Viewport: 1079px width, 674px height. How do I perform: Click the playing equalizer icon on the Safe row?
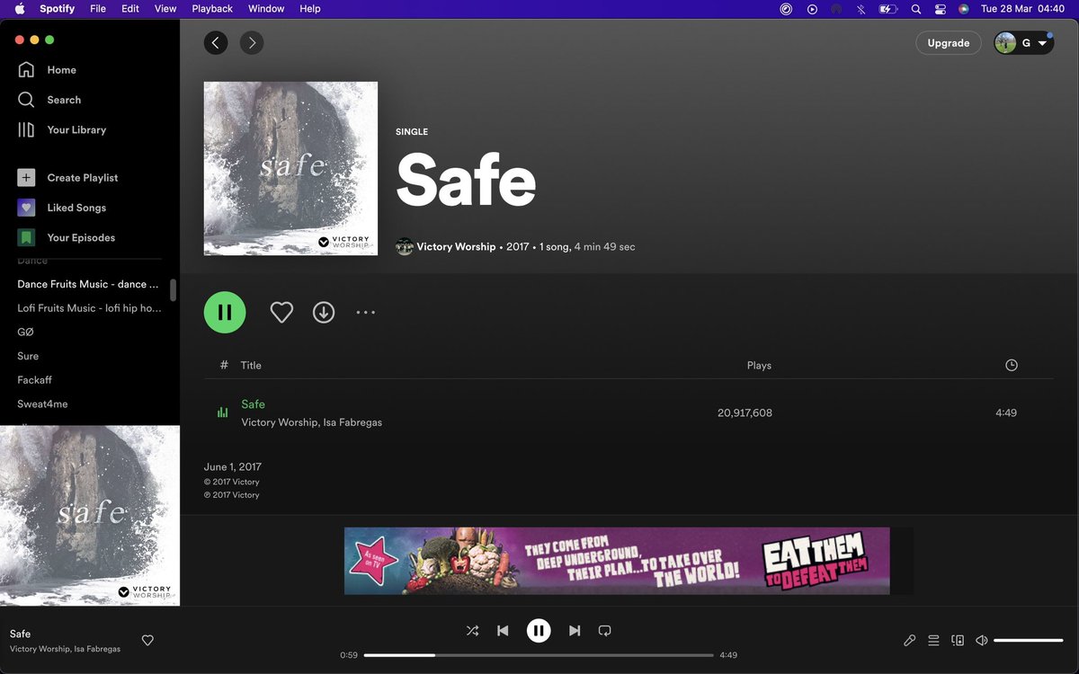pyautogui.click(x=222, y=412)
